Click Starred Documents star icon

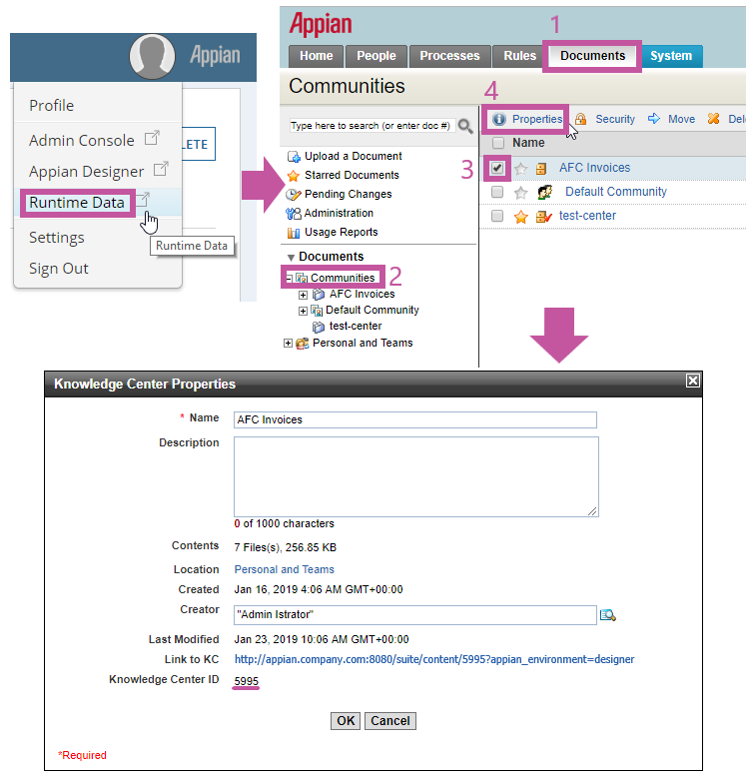click(294, 176)
